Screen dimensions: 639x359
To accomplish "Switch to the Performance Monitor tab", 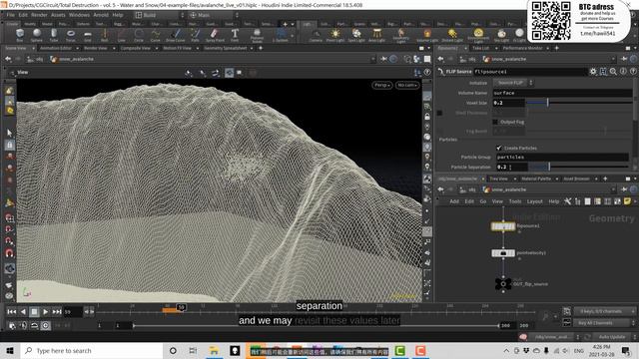I will [522, 49].
